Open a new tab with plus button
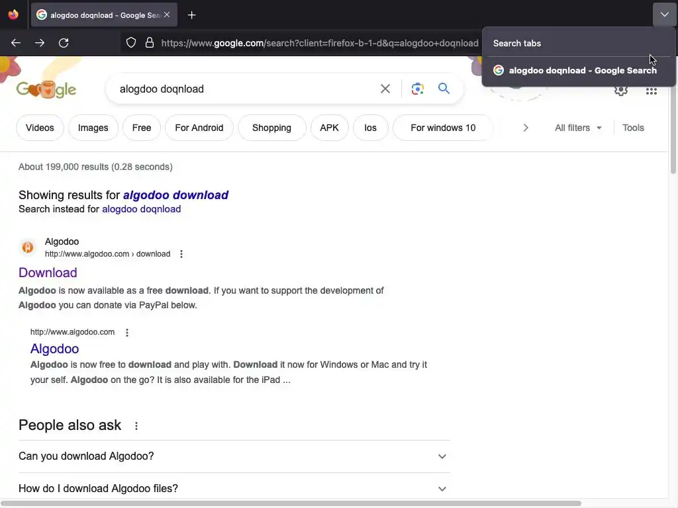Viewport: 678px width, 508px height. (191, 15)
